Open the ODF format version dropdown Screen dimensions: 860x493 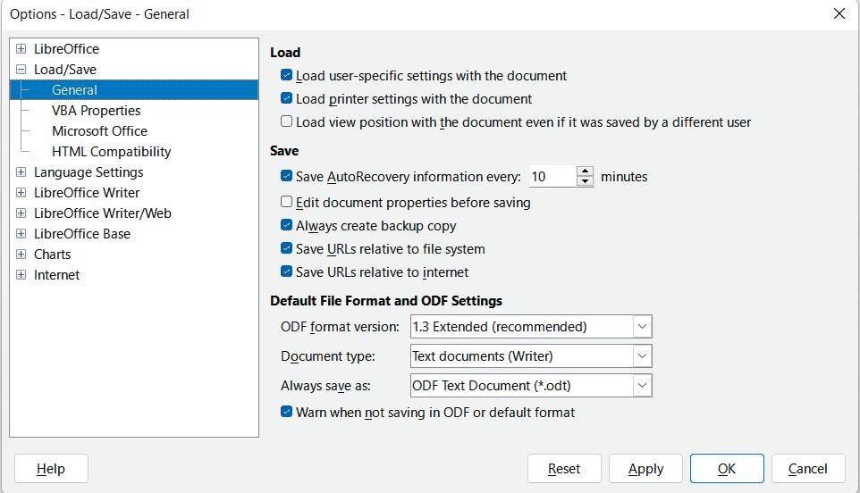click(x=641, y=327)
